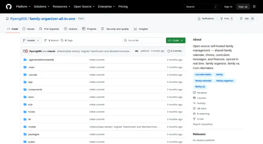Screen dimensions: 263x144
Task: Switch to the Insights tab
Action: (141, 29)
